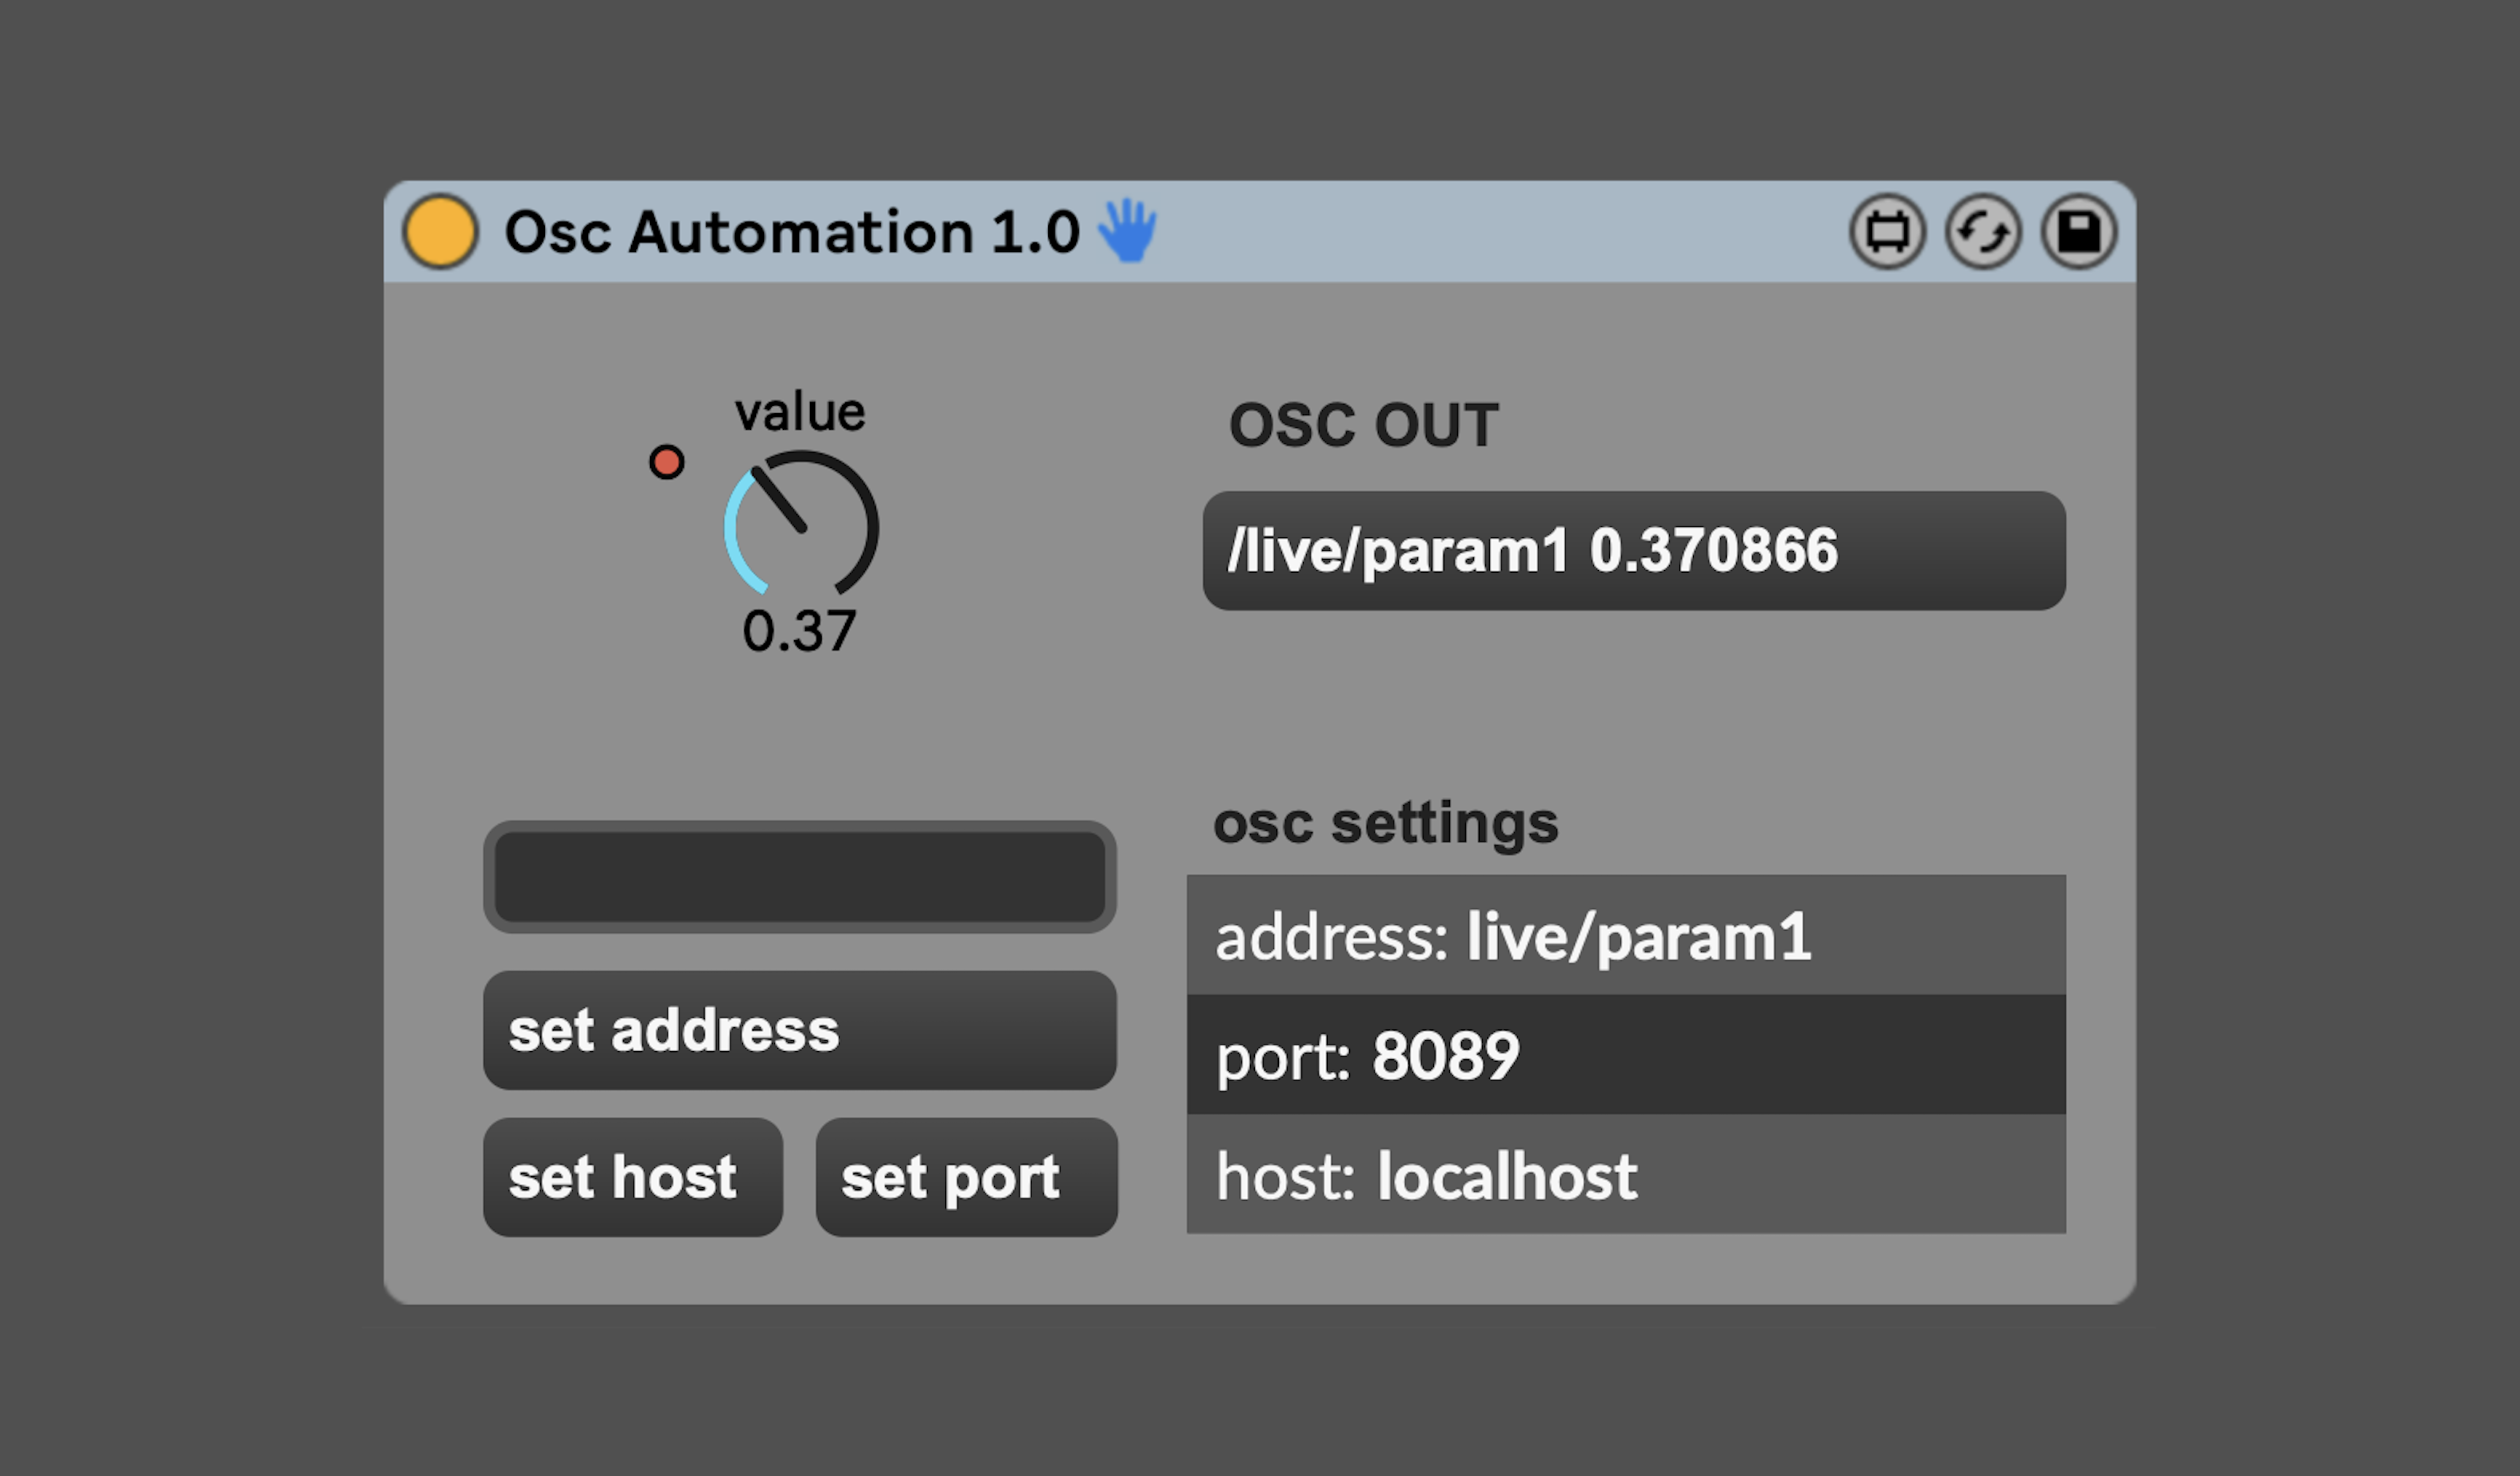Screen dimensions: 2520x1476
Task: Click the empty dark text entry field
Action: coord(799,877)
